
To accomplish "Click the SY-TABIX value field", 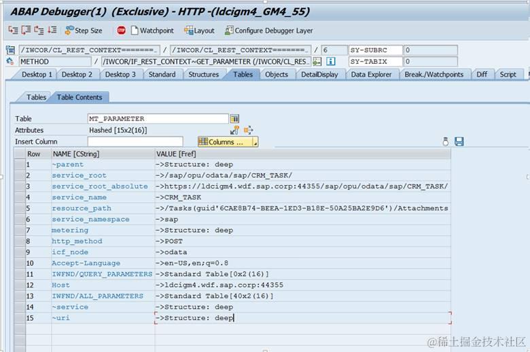I will pyautogui.click(x=430, y=62).
